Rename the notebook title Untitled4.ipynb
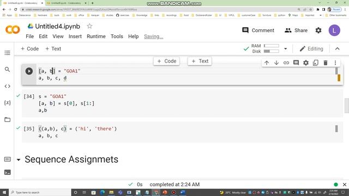 click(x=57, y=26)
